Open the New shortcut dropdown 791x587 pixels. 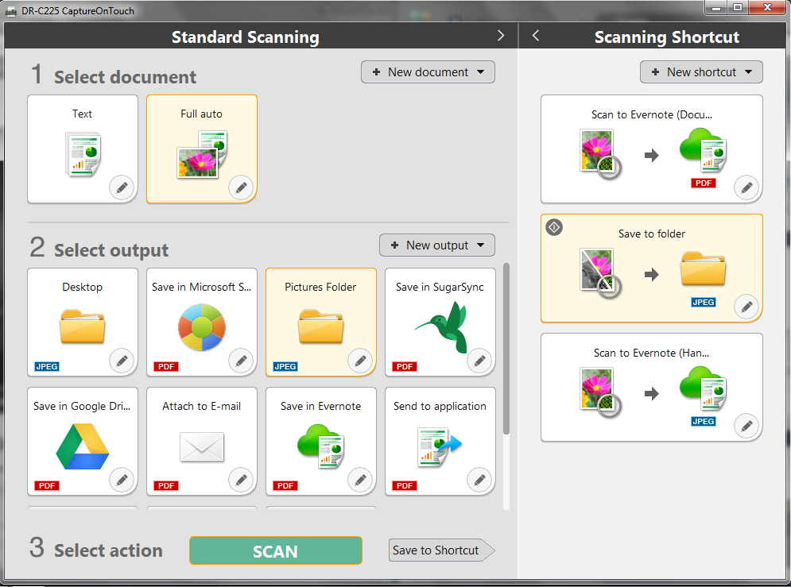click(701, 72)
